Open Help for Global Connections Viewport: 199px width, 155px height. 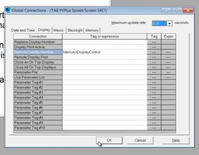(176, 140)
